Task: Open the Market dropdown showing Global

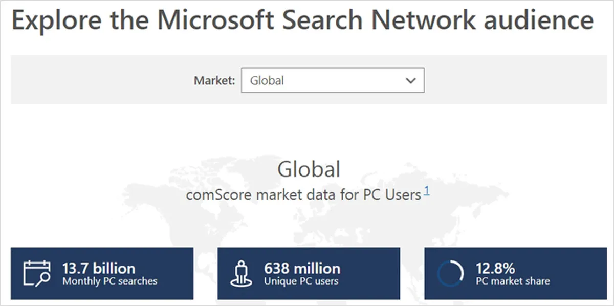Action: coord(333,80)
